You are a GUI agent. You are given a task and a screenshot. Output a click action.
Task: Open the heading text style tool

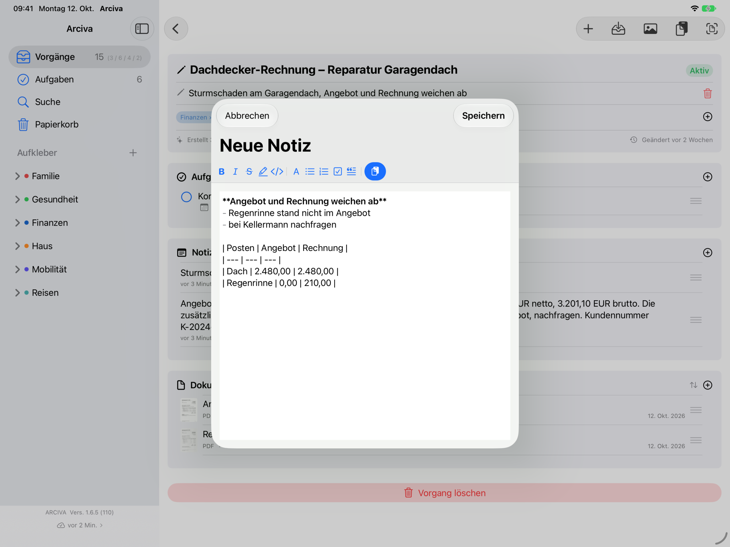(x=296, y=172)
